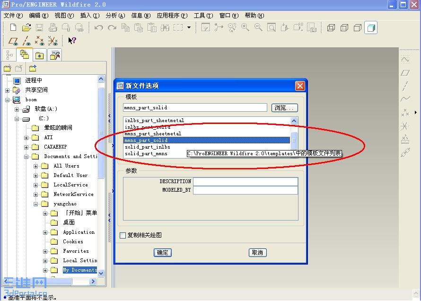Click the sketch tool icon on right toolbar
The width and height of the screenshot is (421, 301).
tap(405, 59)
